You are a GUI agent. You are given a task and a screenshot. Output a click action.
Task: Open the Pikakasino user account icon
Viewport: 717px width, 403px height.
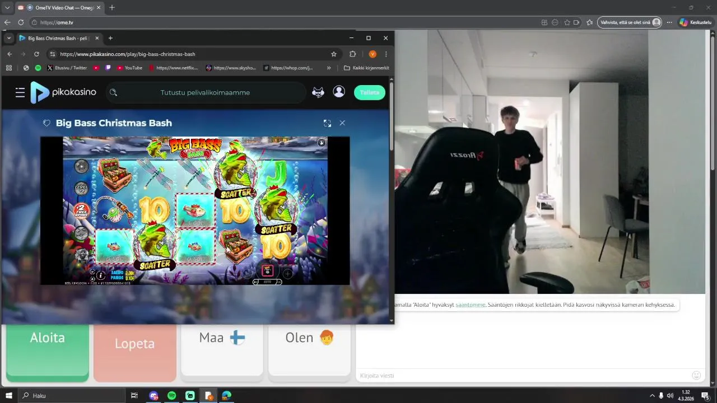click(339, 92)
